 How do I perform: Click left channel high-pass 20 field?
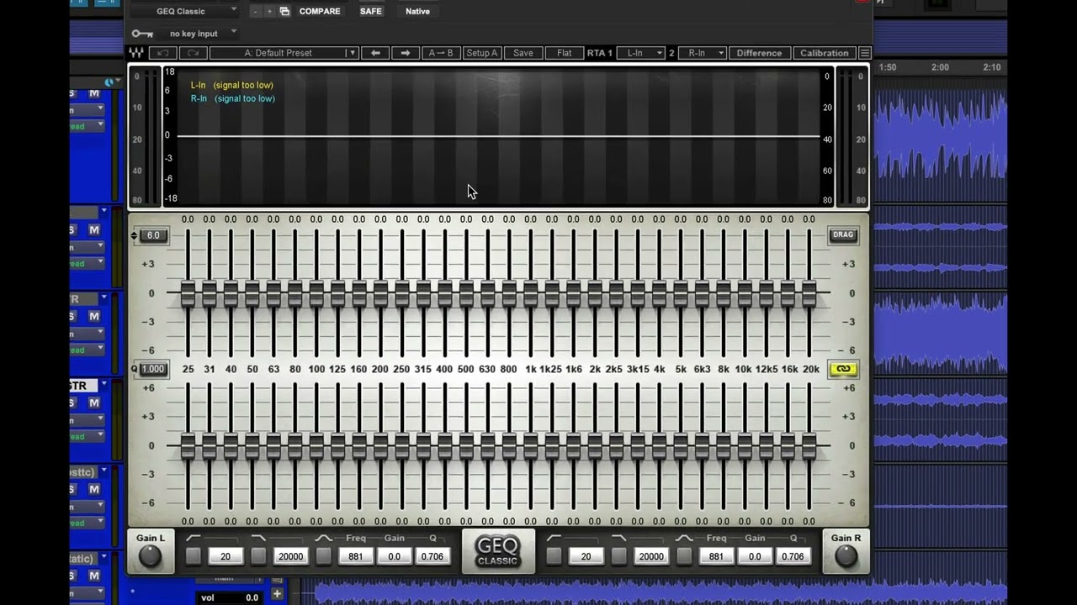click(225, 556)
